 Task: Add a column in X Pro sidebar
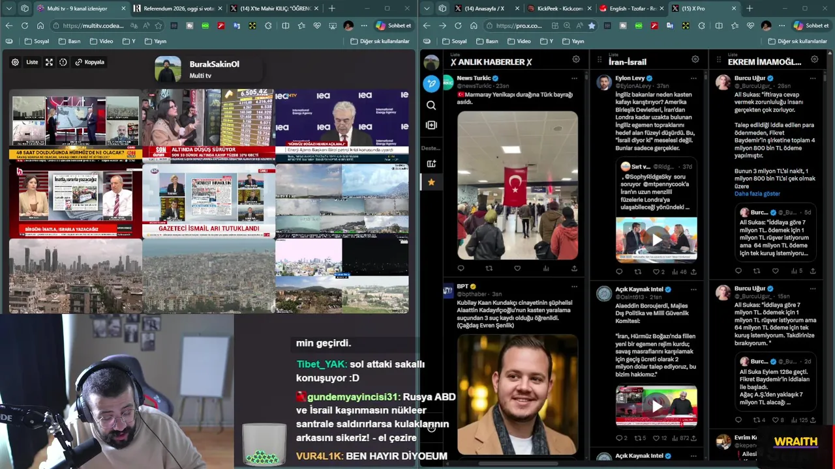[431, 125]
